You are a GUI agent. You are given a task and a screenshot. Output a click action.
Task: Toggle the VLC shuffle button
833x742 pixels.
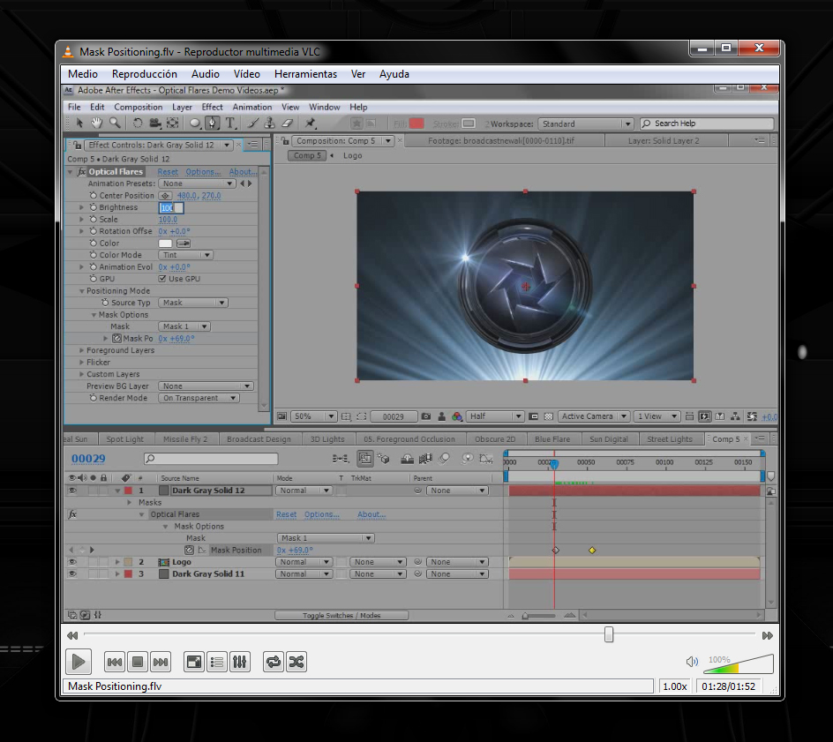[x=296, y=662]
